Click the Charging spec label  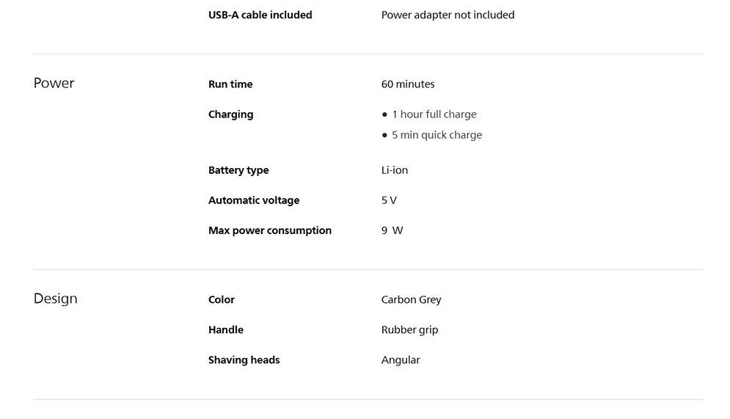(230, 114)
